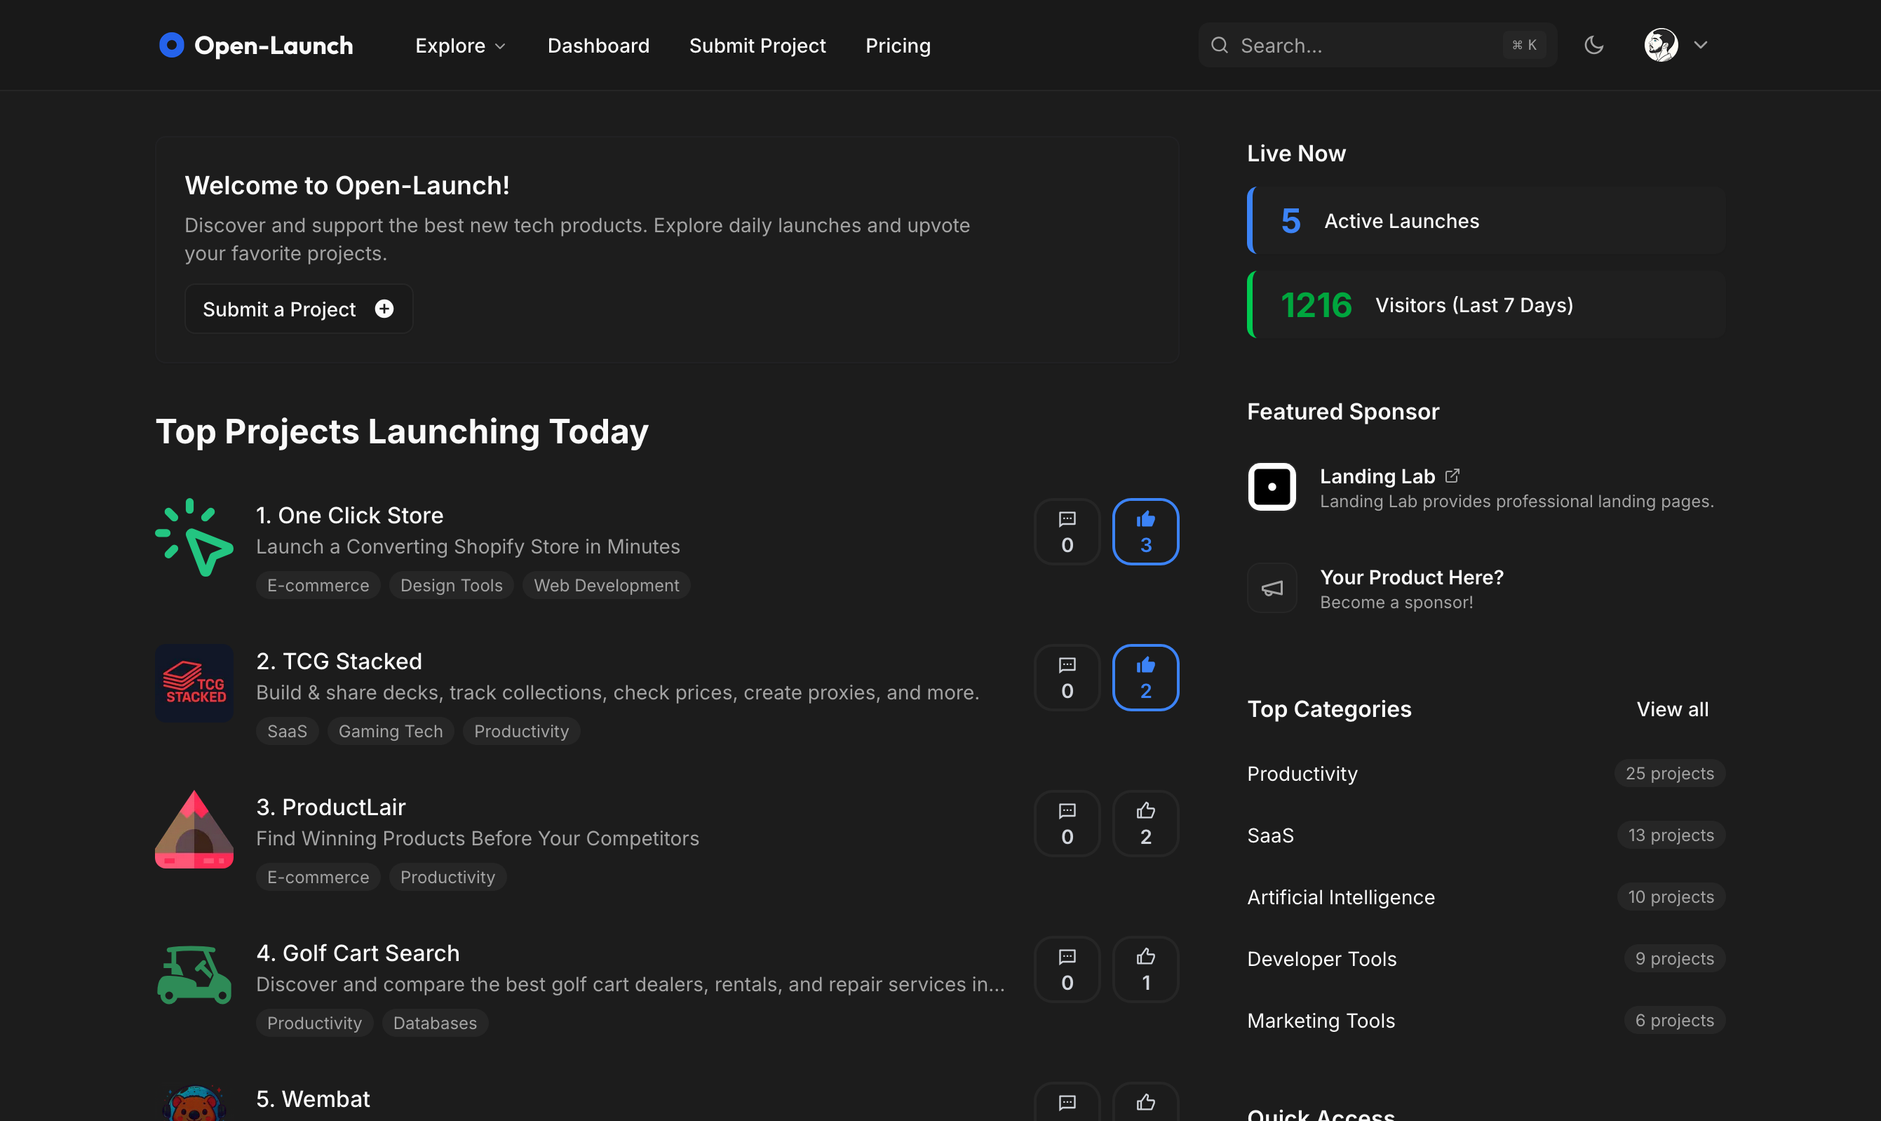
Task: Expand the Explore dropdown menu
Action: tap(460, 46)
